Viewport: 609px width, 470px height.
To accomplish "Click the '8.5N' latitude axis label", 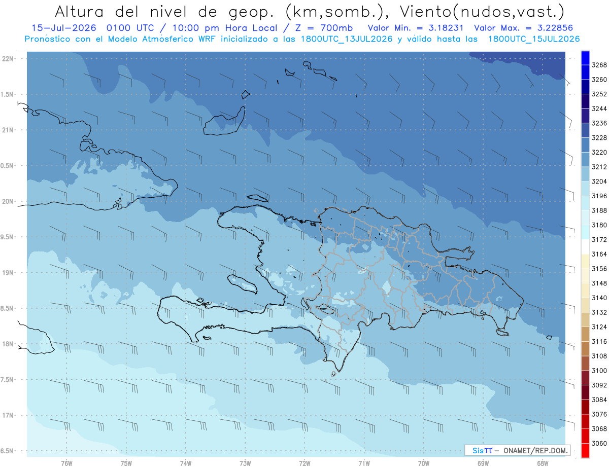I will tap(8, 308).
